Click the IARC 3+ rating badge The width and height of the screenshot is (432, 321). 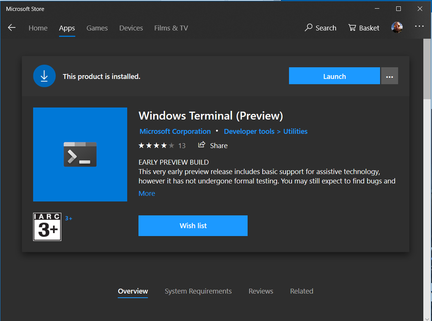point(47,227)
